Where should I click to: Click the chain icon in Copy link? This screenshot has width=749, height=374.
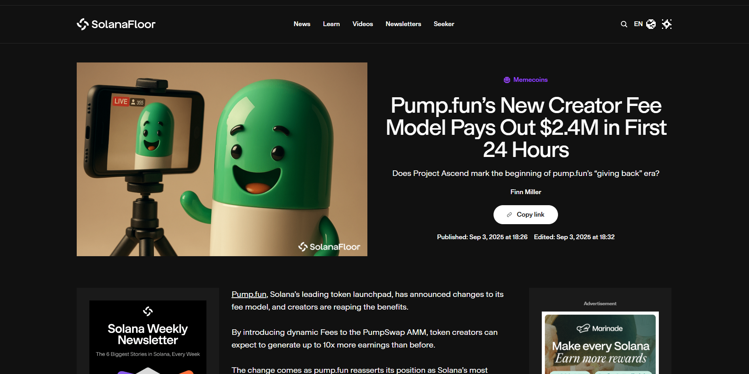point(509,215)
